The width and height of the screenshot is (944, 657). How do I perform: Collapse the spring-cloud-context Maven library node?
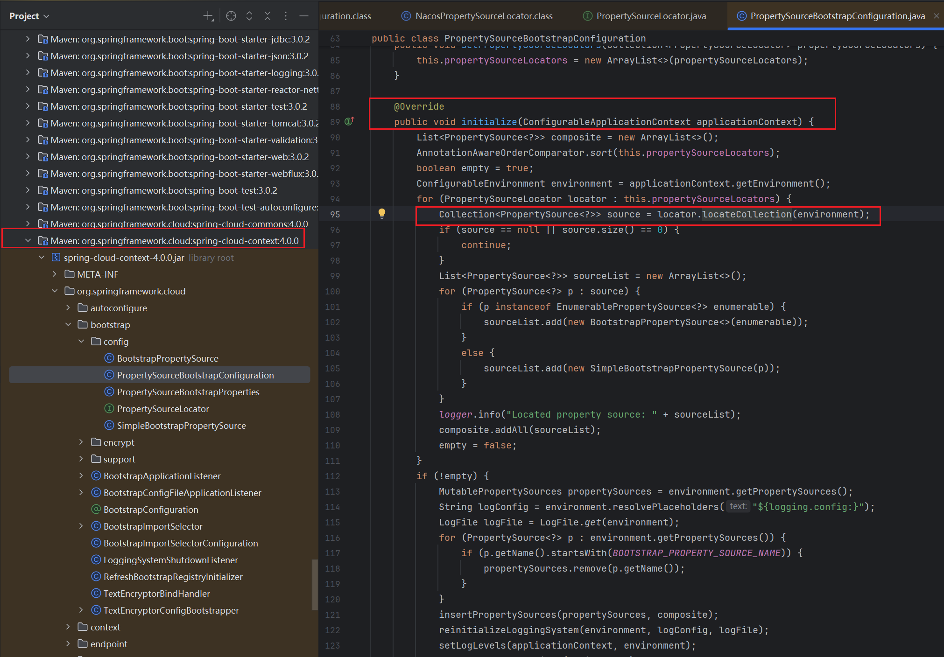click(x=28, y=240)
